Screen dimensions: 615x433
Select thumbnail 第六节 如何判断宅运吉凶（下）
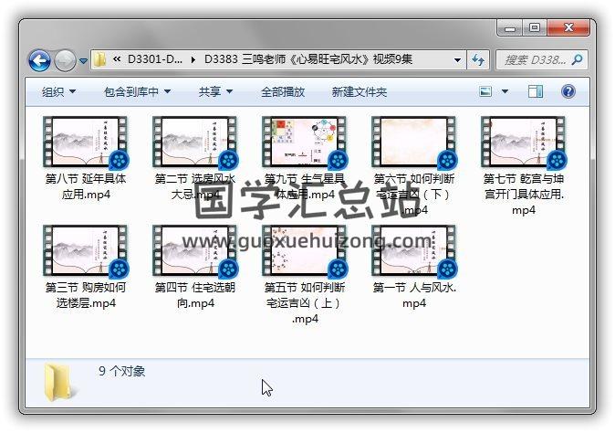click(x=413, y=143)
